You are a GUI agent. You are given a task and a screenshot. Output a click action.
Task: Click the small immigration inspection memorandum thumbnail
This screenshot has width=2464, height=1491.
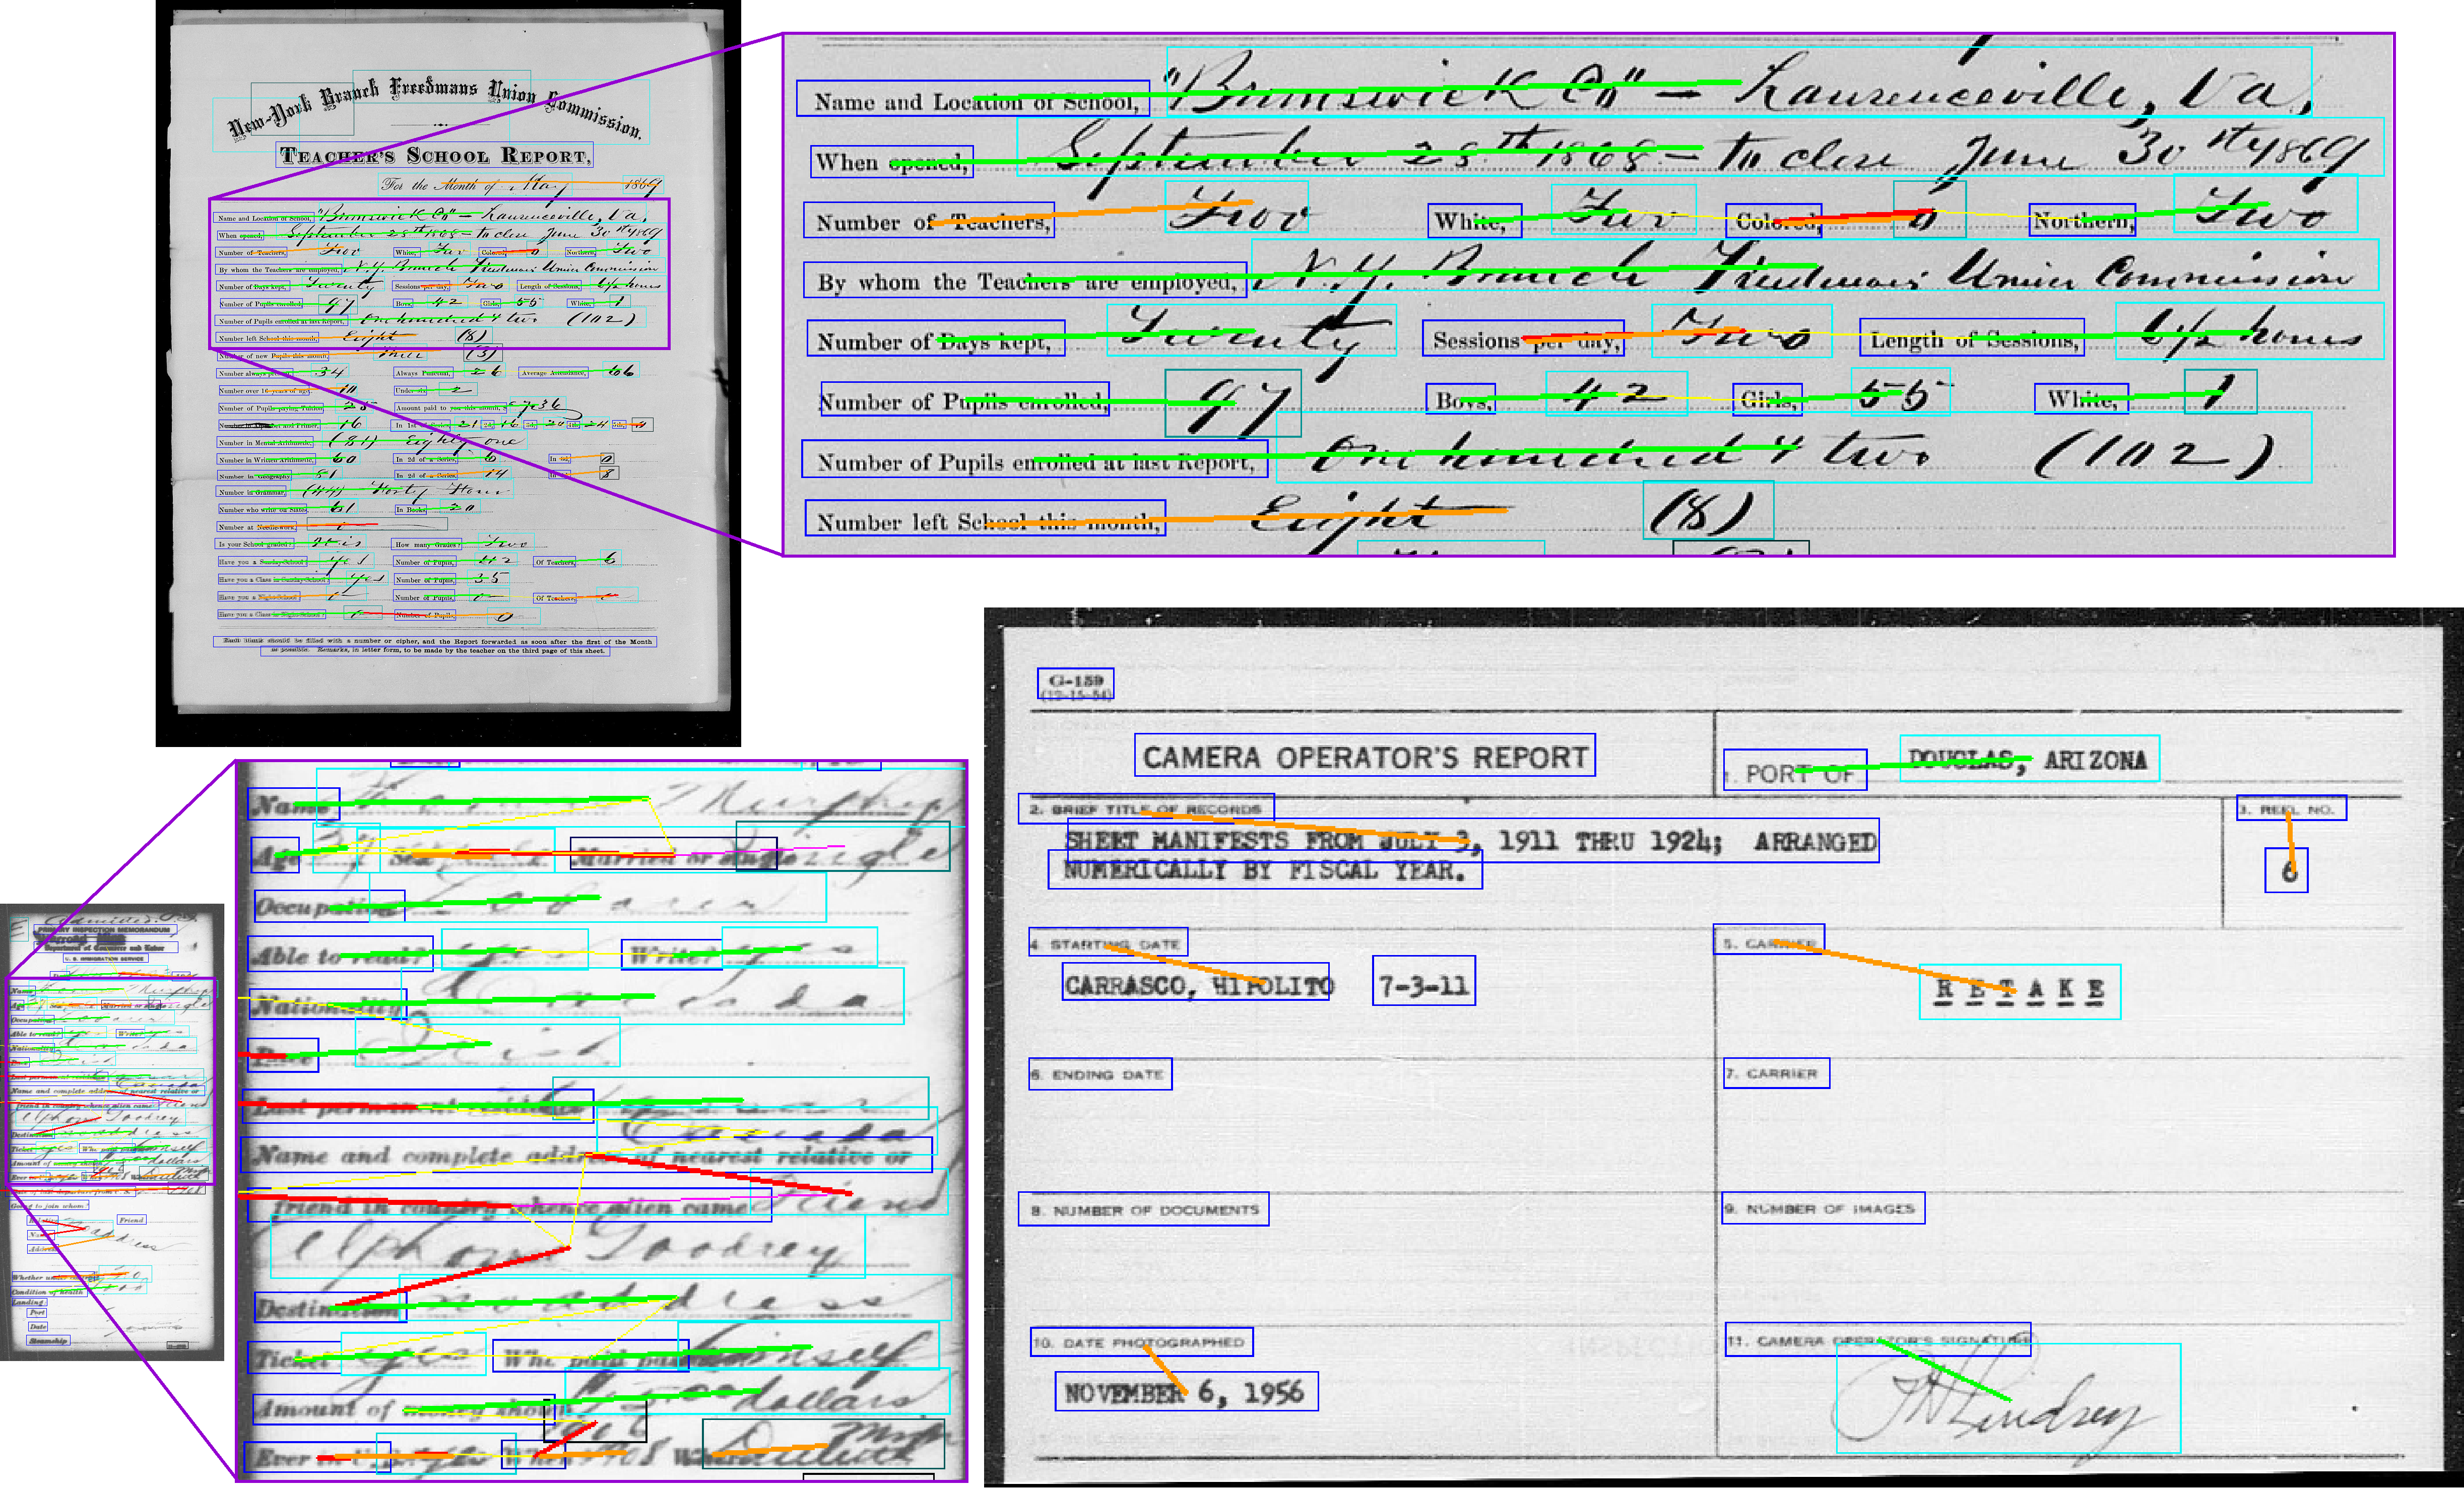point(112,1131)
